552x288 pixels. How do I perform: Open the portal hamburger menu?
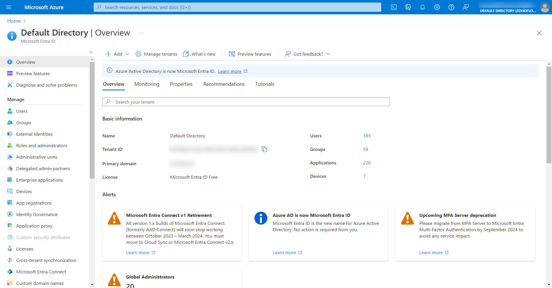click(9, 7)
